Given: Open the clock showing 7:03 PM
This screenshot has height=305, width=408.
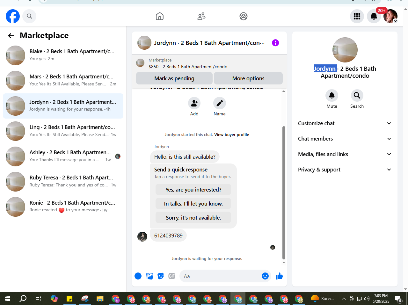Looking at the screenshot, I should click(x=381, y=299).
